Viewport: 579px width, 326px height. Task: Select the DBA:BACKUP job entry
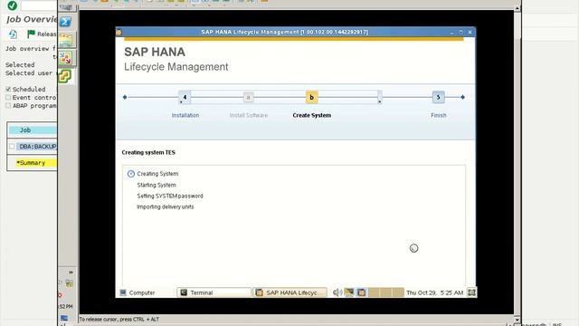(x=37, y=147)
